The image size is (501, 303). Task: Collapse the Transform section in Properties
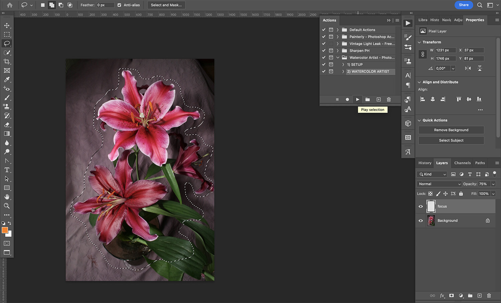pos(419,42)
